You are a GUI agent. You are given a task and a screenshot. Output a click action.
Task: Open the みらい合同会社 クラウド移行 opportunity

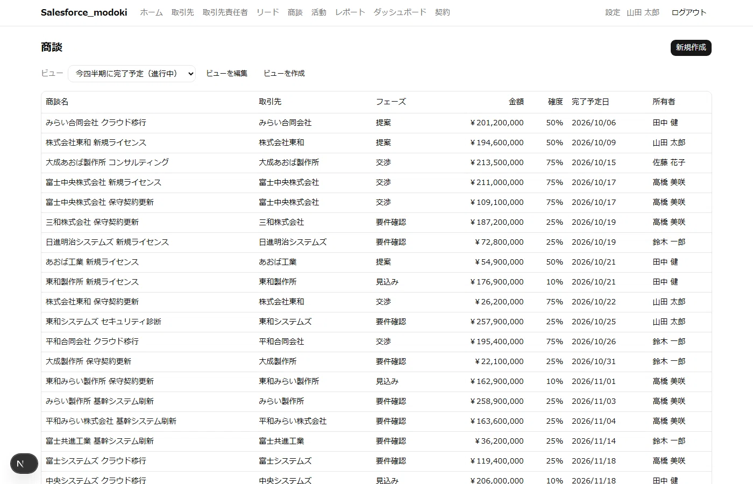click(x=96, y=123)
